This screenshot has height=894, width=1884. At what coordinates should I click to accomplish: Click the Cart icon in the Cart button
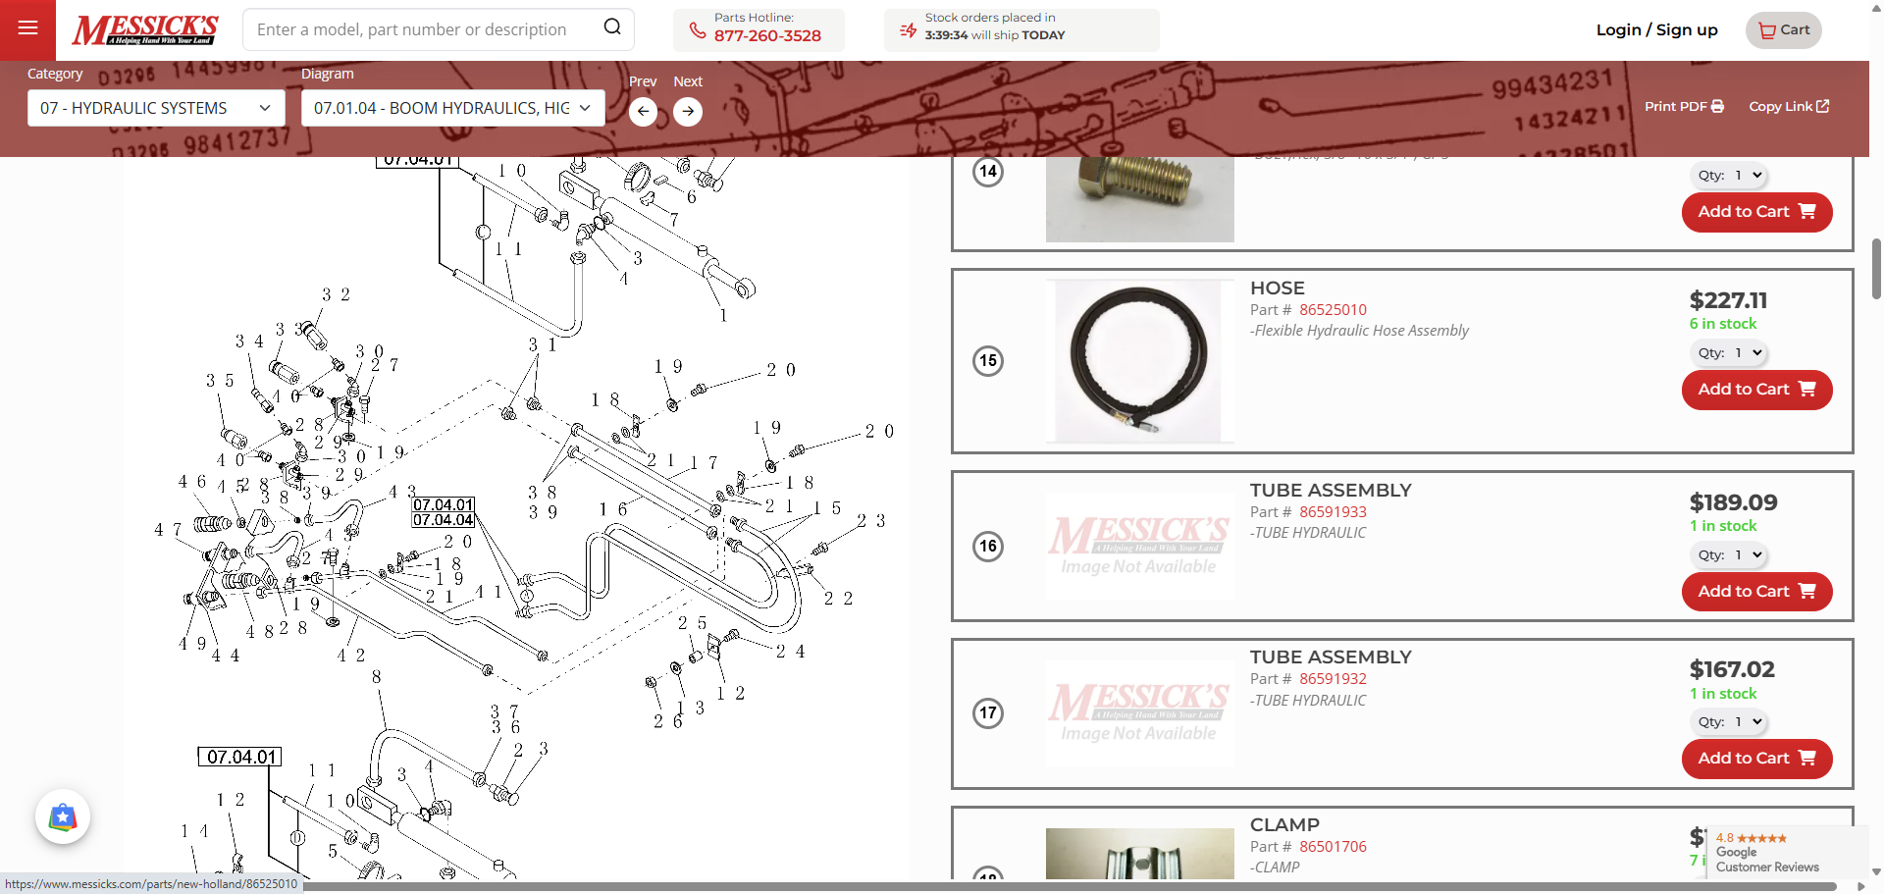[1766, 30]
